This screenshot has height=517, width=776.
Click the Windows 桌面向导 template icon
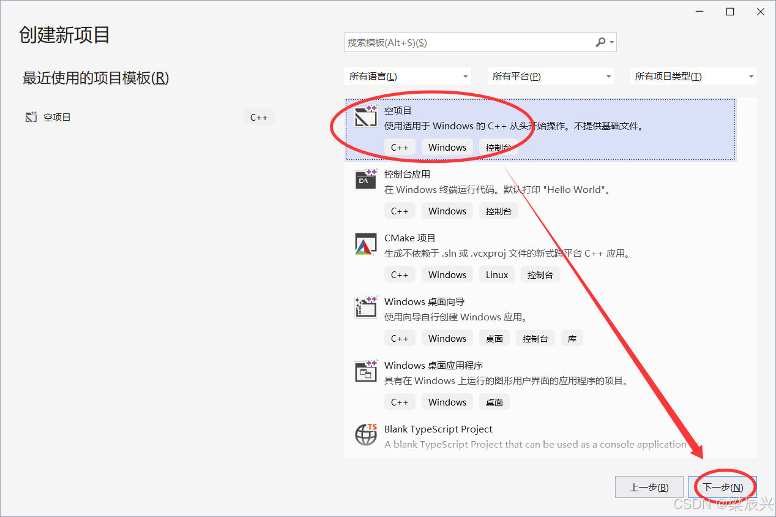(x=366, y=308)
